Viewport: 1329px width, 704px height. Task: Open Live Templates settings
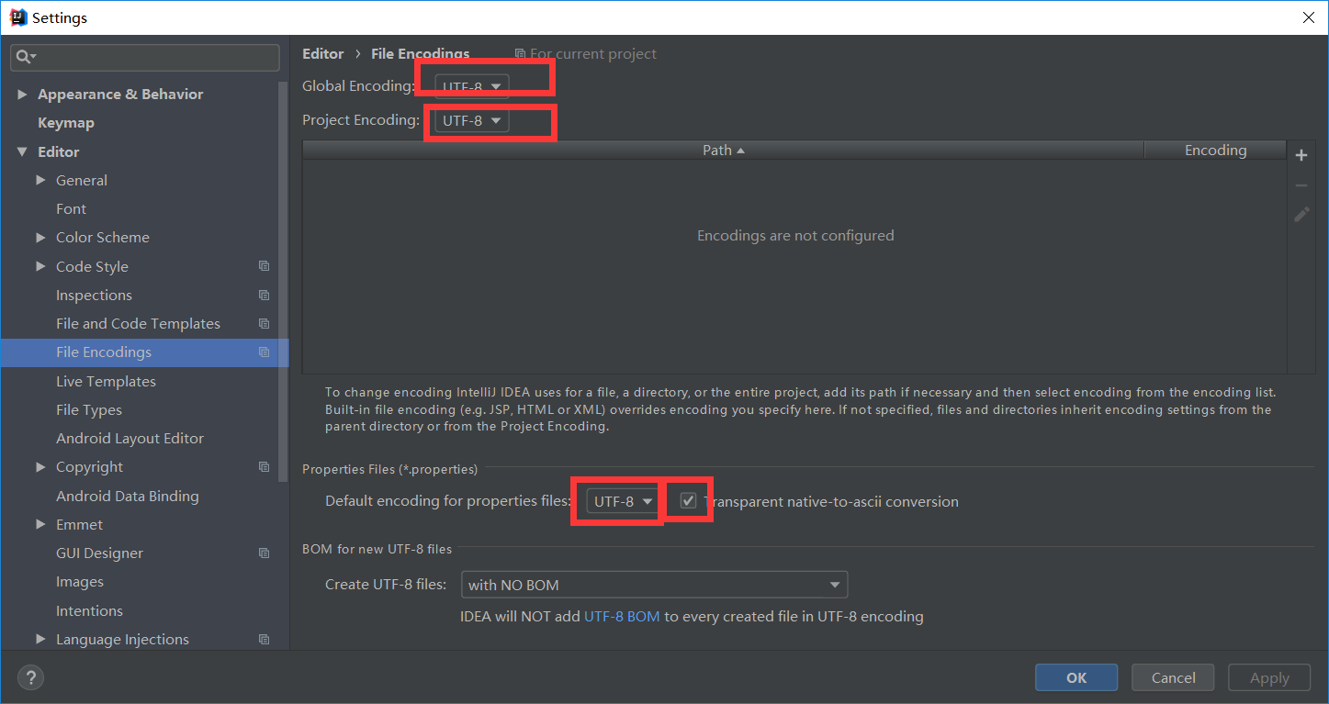(x=106, y=381)
